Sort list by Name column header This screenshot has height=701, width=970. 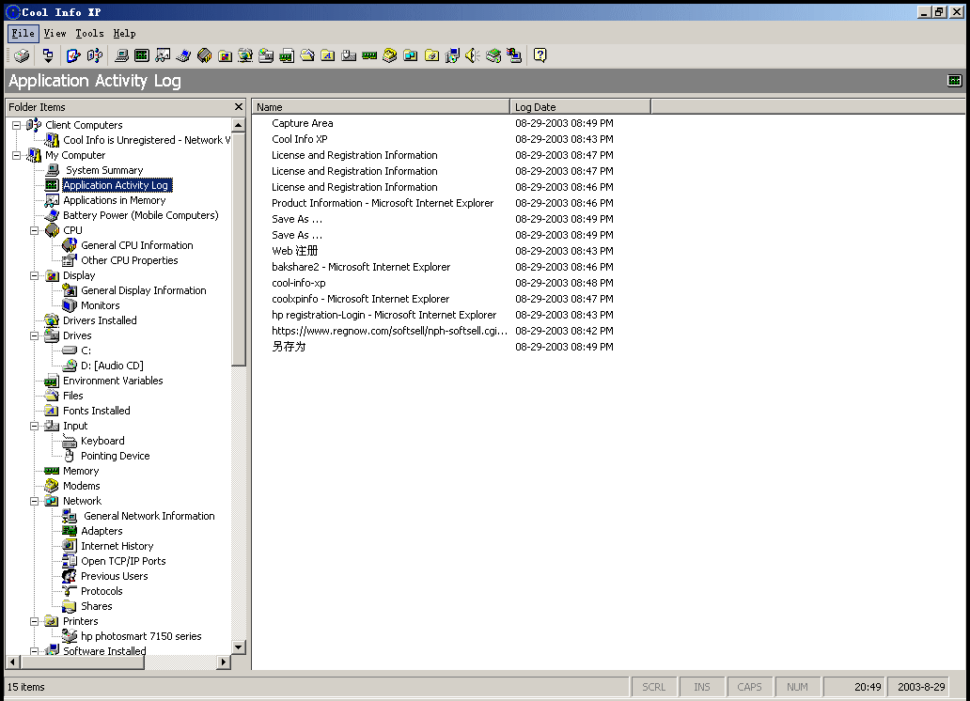pos(381,107)
